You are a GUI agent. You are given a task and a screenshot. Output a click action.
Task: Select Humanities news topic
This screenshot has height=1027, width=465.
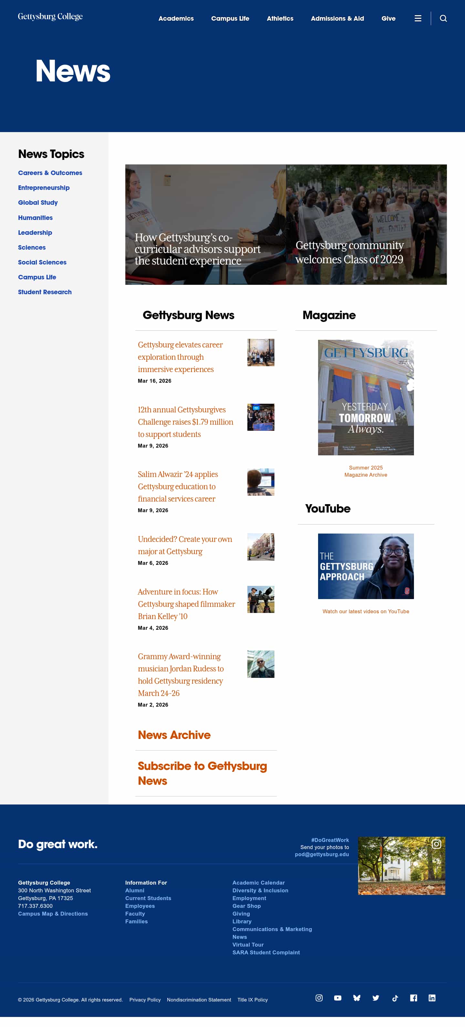tap(35, 218)
